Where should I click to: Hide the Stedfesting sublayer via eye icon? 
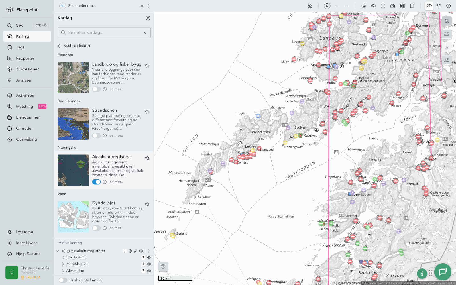149,257
